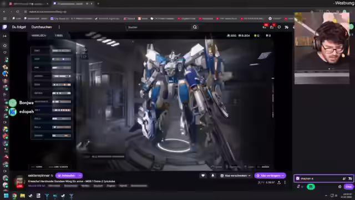
Task: Toggle the stream notification bell
Action: (x=213, y=176)
